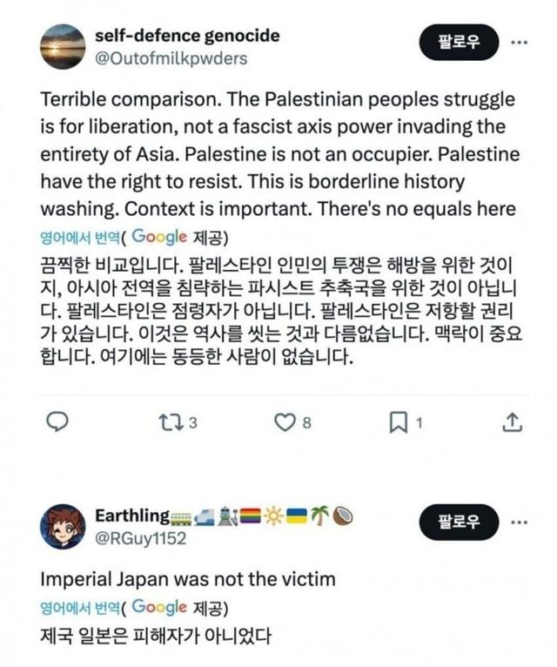The height and width of the screenshot is (667, 557).
Task: Like the self-defence genocide tweet
Action: coord(284,422)
